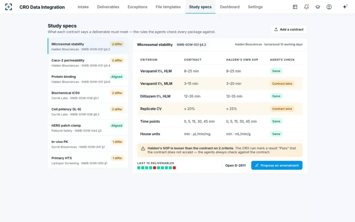The height and width of the screenshot is (222, 355).
Task: Click the 1 differ badge on Primary HTS
Action: click(117, 158)
